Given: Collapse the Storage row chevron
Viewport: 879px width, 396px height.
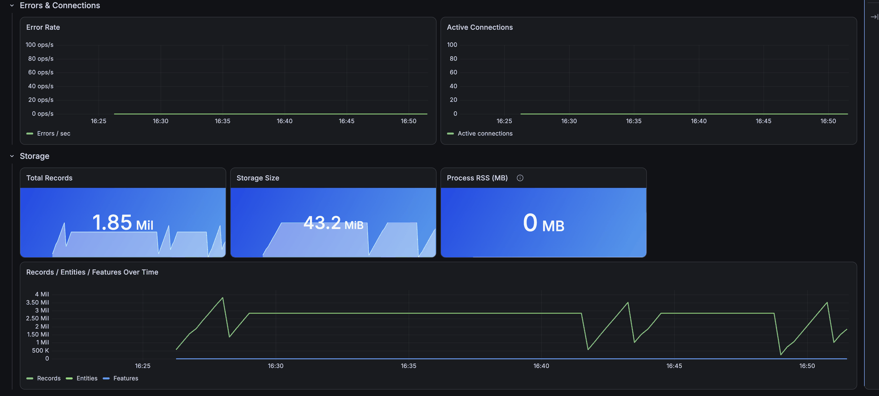Looking at the screenshot, I should pos(12,156).
